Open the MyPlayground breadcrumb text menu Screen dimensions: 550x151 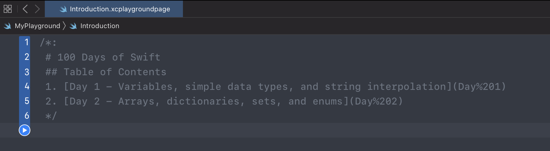tap(37, 26)
